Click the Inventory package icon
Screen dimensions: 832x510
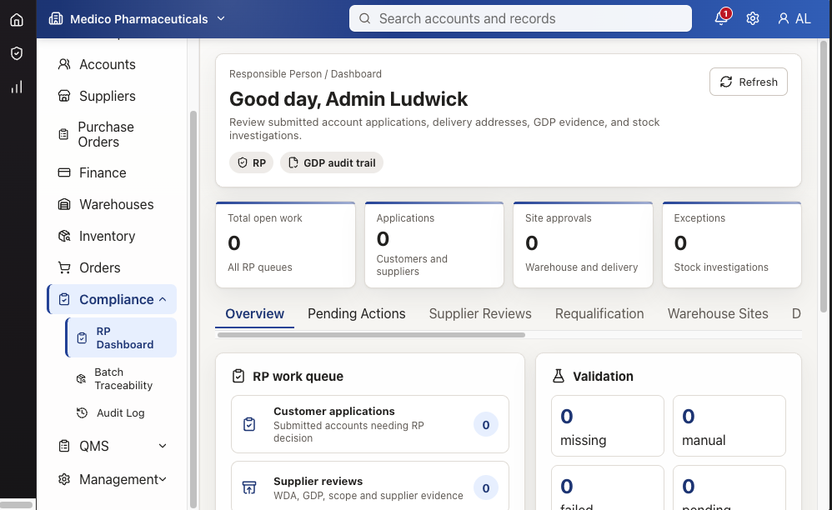64,236
